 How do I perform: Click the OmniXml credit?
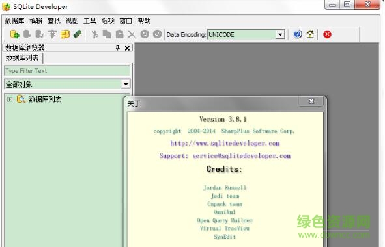225,212
